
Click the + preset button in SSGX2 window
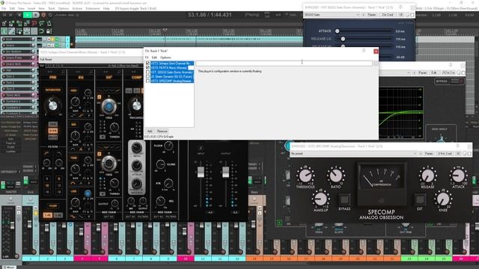tap(363, 15)
